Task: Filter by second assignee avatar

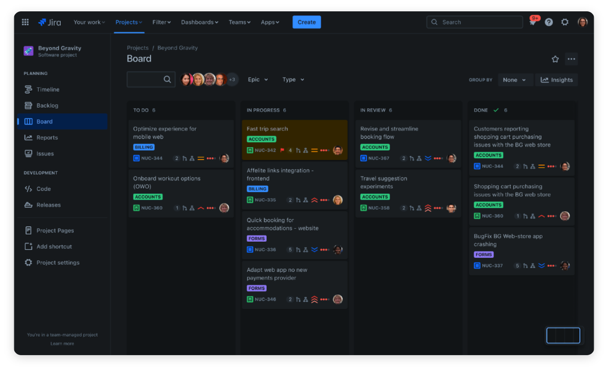Action: (198, 79)
